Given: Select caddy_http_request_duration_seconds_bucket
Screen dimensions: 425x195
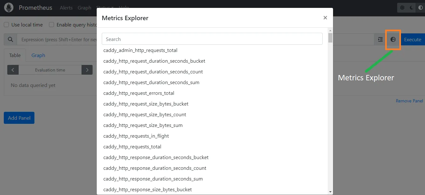Looking at the screenshot, I should click(154, 61).
